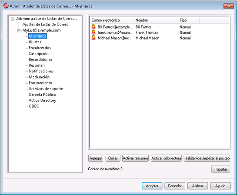
Task: Click the Agregar button
Action: (96, 158)
